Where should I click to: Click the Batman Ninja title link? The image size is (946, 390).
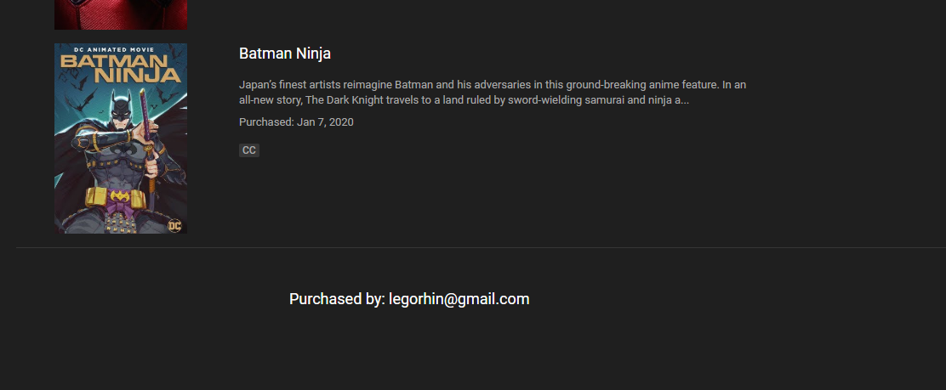(x=285, y=54)
